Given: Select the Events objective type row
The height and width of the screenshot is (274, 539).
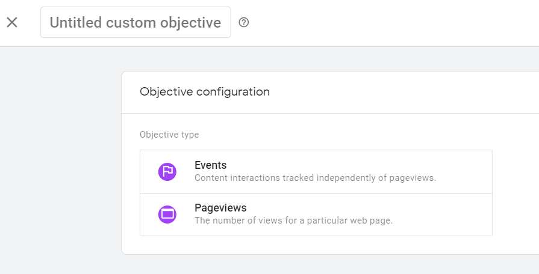Looking at the screenshot, I should coord(316,172).
